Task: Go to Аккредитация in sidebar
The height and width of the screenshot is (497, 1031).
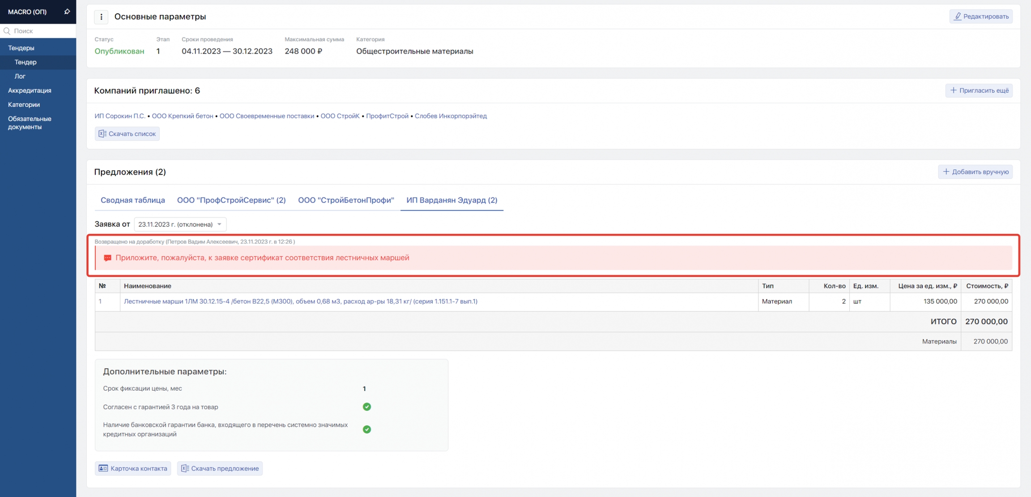Action: (30, 90)
